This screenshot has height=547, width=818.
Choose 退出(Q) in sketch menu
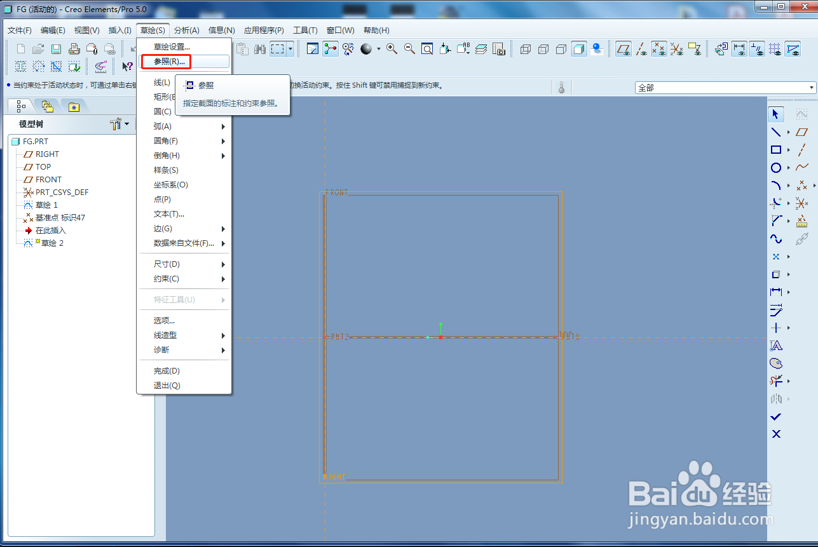click(x=184, y=386)
